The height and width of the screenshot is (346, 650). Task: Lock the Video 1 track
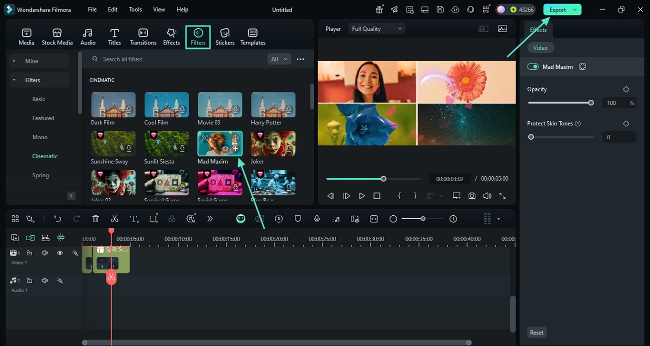pos(29,253)
